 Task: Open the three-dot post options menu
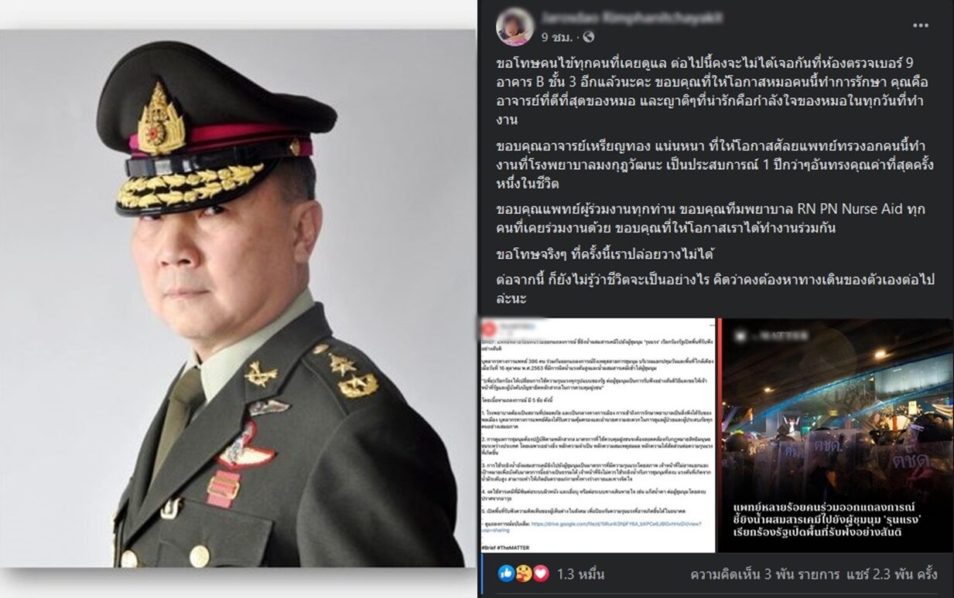920,25
